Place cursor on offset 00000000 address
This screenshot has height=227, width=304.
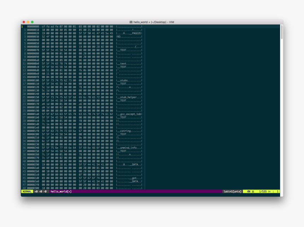33,26
